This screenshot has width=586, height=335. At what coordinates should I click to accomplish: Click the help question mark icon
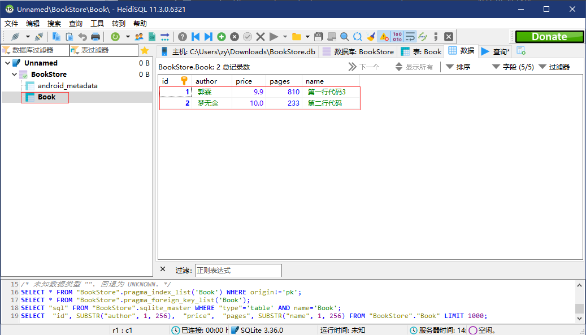[x=183, y=37]
